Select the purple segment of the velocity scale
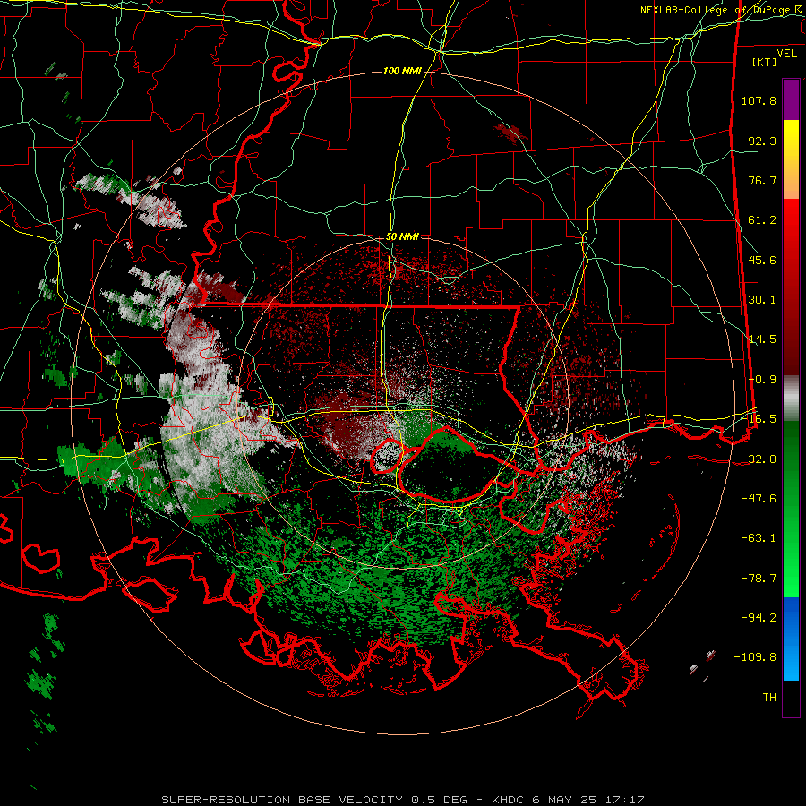Screen dimensions: 806x806 pyautogui.click(x=791, y=99)
